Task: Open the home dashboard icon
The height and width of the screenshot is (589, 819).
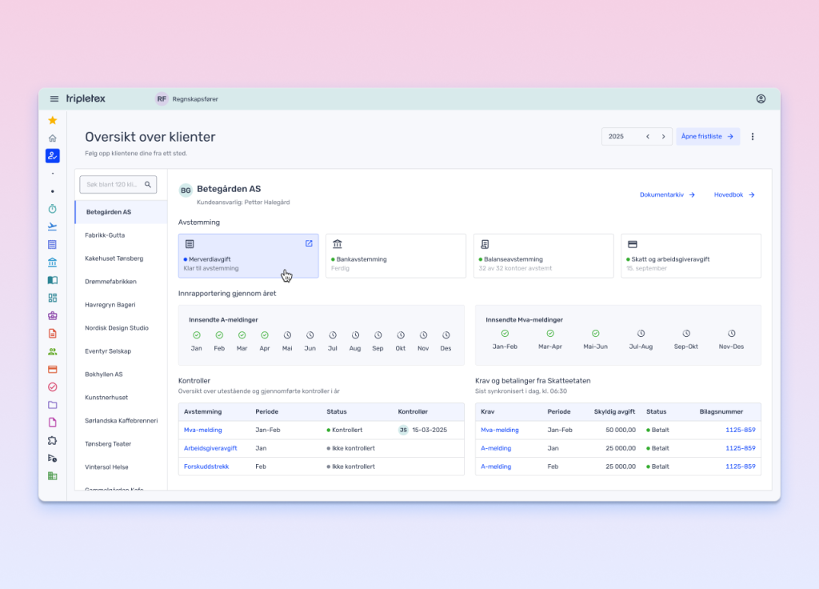Action: [x=53, y=138]
